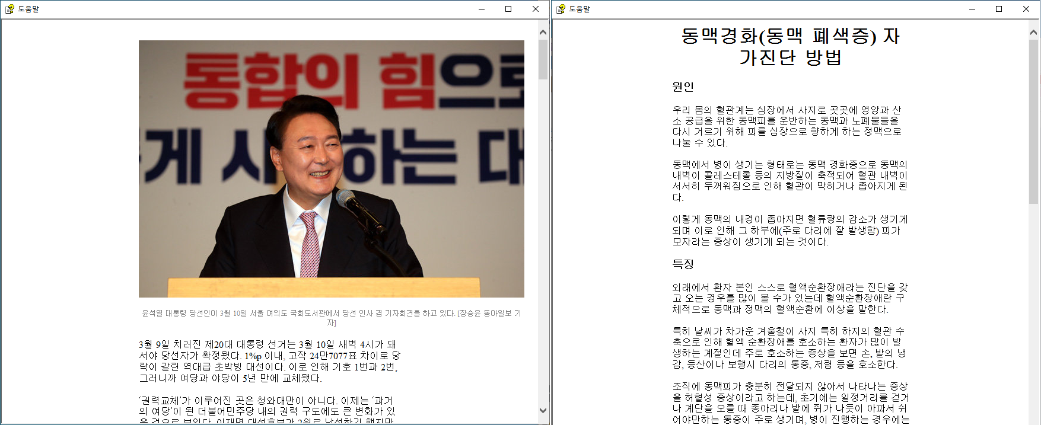Click paragraph starting 이렇게 동맥의 내경이
This screenshot has width=1041, height=425.
[790, 231]
